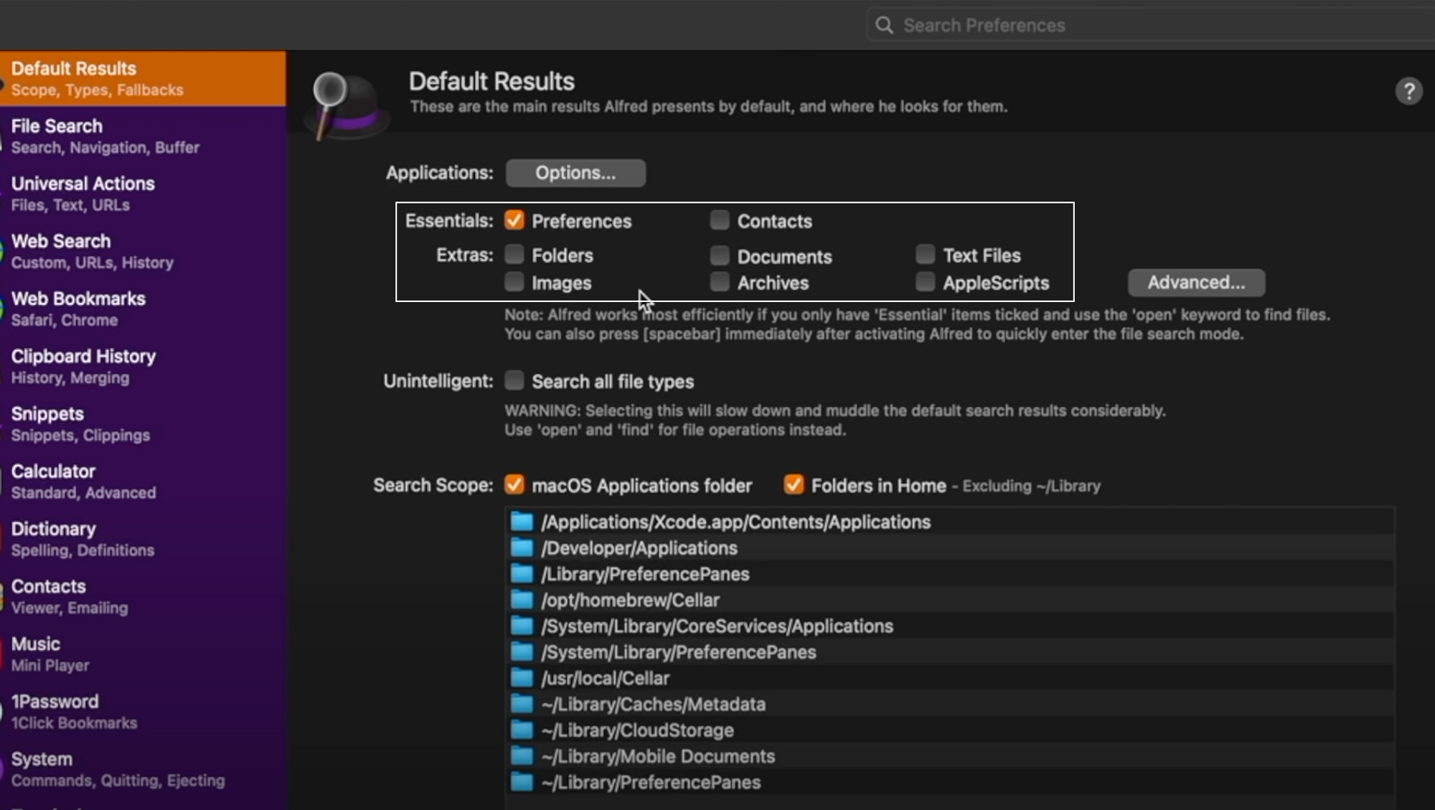Select the /opt/homebrew/Cellar folder icon
This screenshot has height=810, width=1435.
pos(522,600)
